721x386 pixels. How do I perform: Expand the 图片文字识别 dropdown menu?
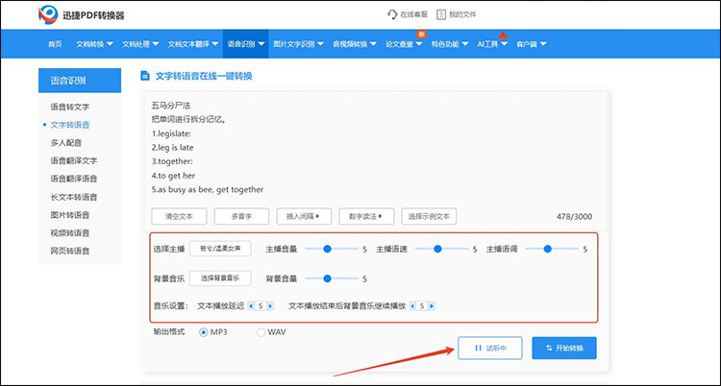pyautogui.click(x=298, y=44)
